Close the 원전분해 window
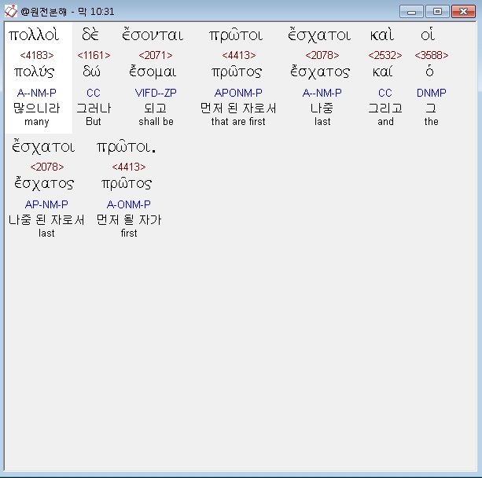This screenshot has height=478, width=482. point(463,12)
